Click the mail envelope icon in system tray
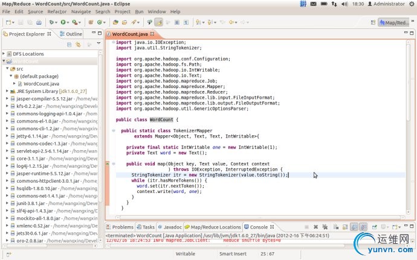The image size is (417, 260). 314,4
